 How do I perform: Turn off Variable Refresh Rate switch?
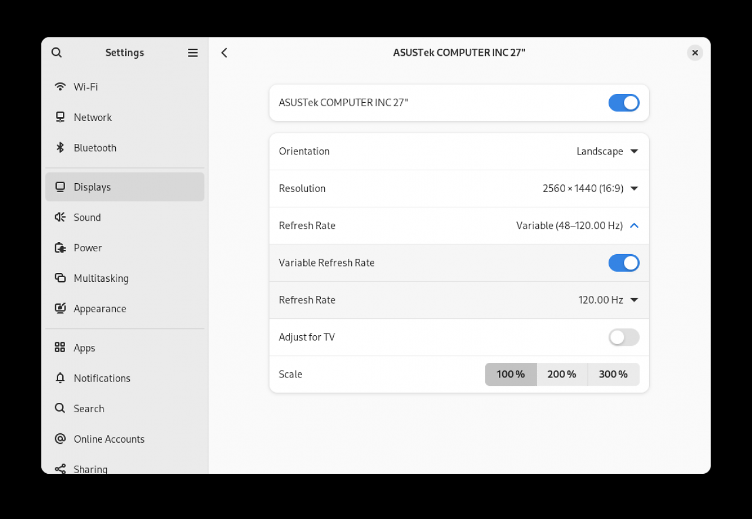click(624, 263)
